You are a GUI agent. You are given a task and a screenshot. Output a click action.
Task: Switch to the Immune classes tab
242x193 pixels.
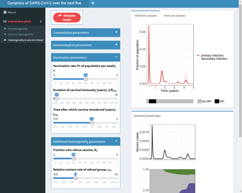tap(174, 15)
